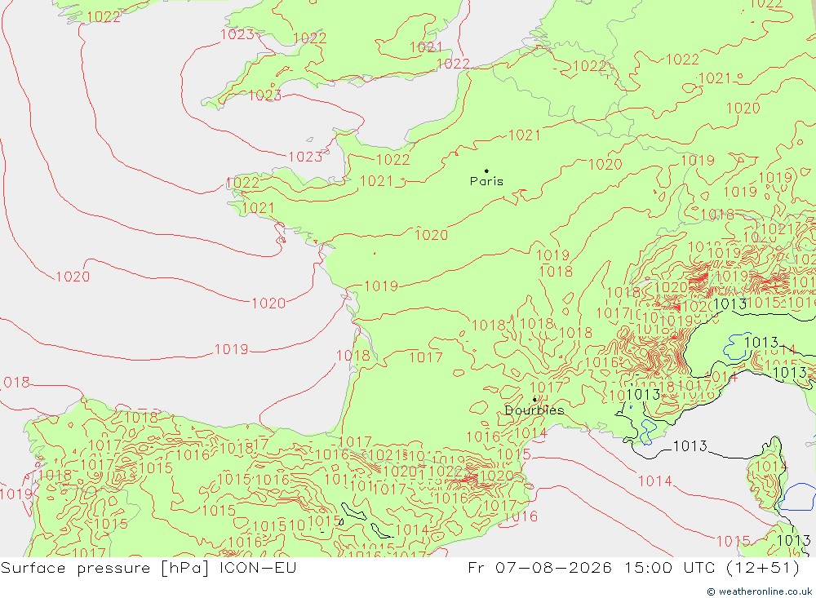The height and width of the screenshot is (598, 816).
Task: Click the 1017 label just above Dourbies
Action: pos(547,388)
